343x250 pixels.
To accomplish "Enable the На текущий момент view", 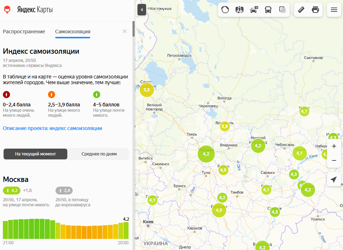I will (x=35, y=154).
